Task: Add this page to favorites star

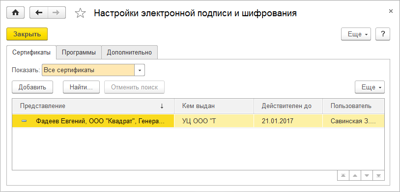Action: pyautogui.click(x=80, y=13)
